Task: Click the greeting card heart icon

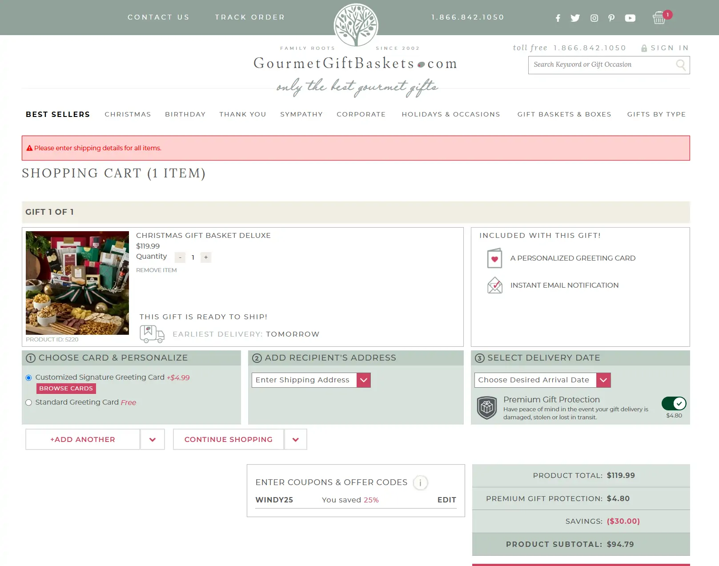Action: (x=494, y=258)
